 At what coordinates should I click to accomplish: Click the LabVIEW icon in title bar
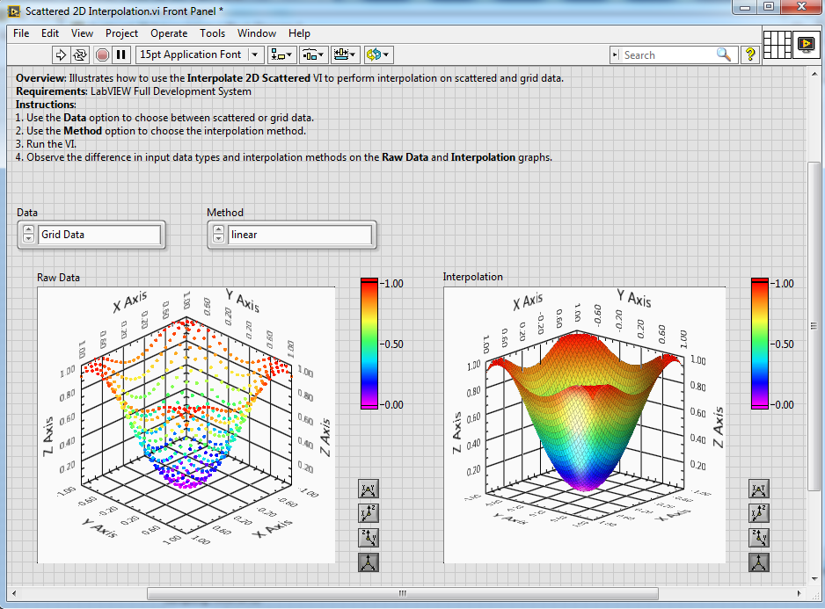coord(14,11)
